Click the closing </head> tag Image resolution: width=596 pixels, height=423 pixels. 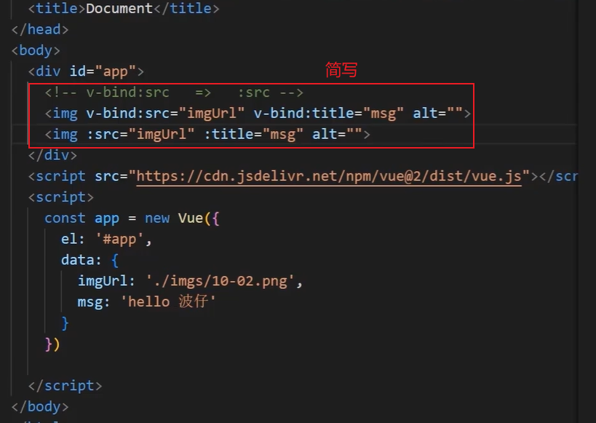click(x=40, y=29)
